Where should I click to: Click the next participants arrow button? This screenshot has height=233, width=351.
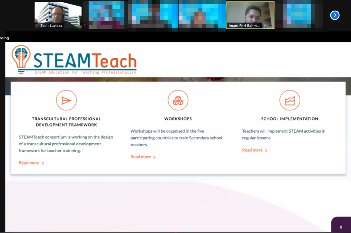click(x=335, y=15)
